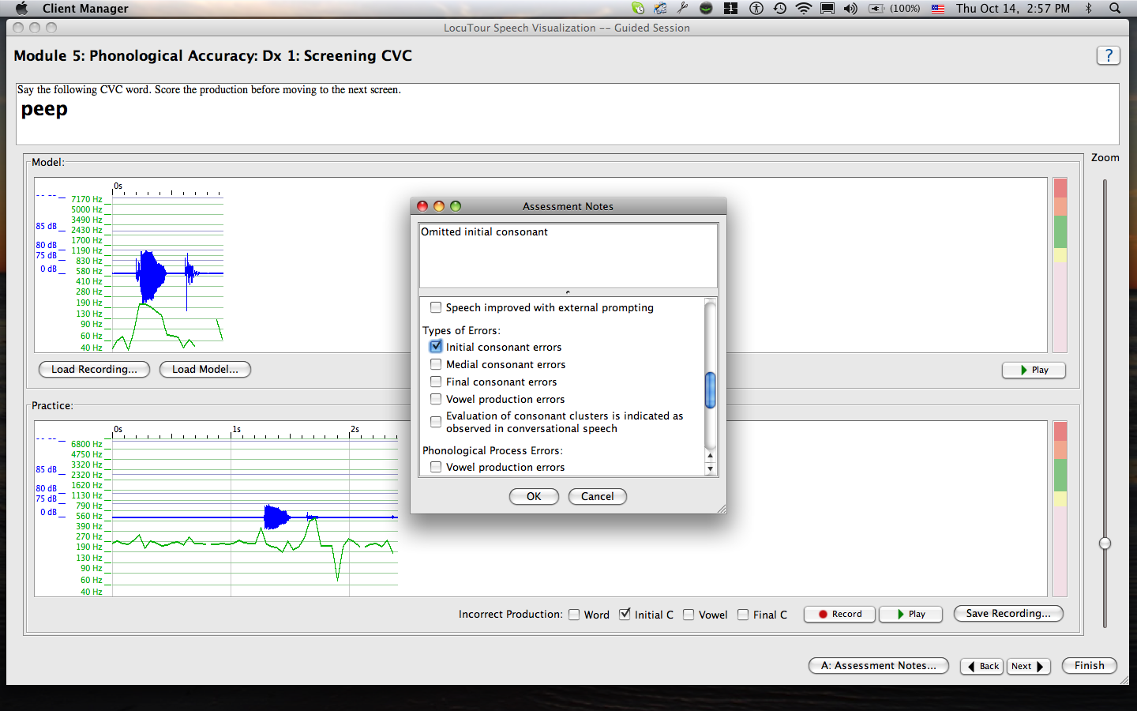Open the Wi-Fi status menu icon

pos(803,8)
